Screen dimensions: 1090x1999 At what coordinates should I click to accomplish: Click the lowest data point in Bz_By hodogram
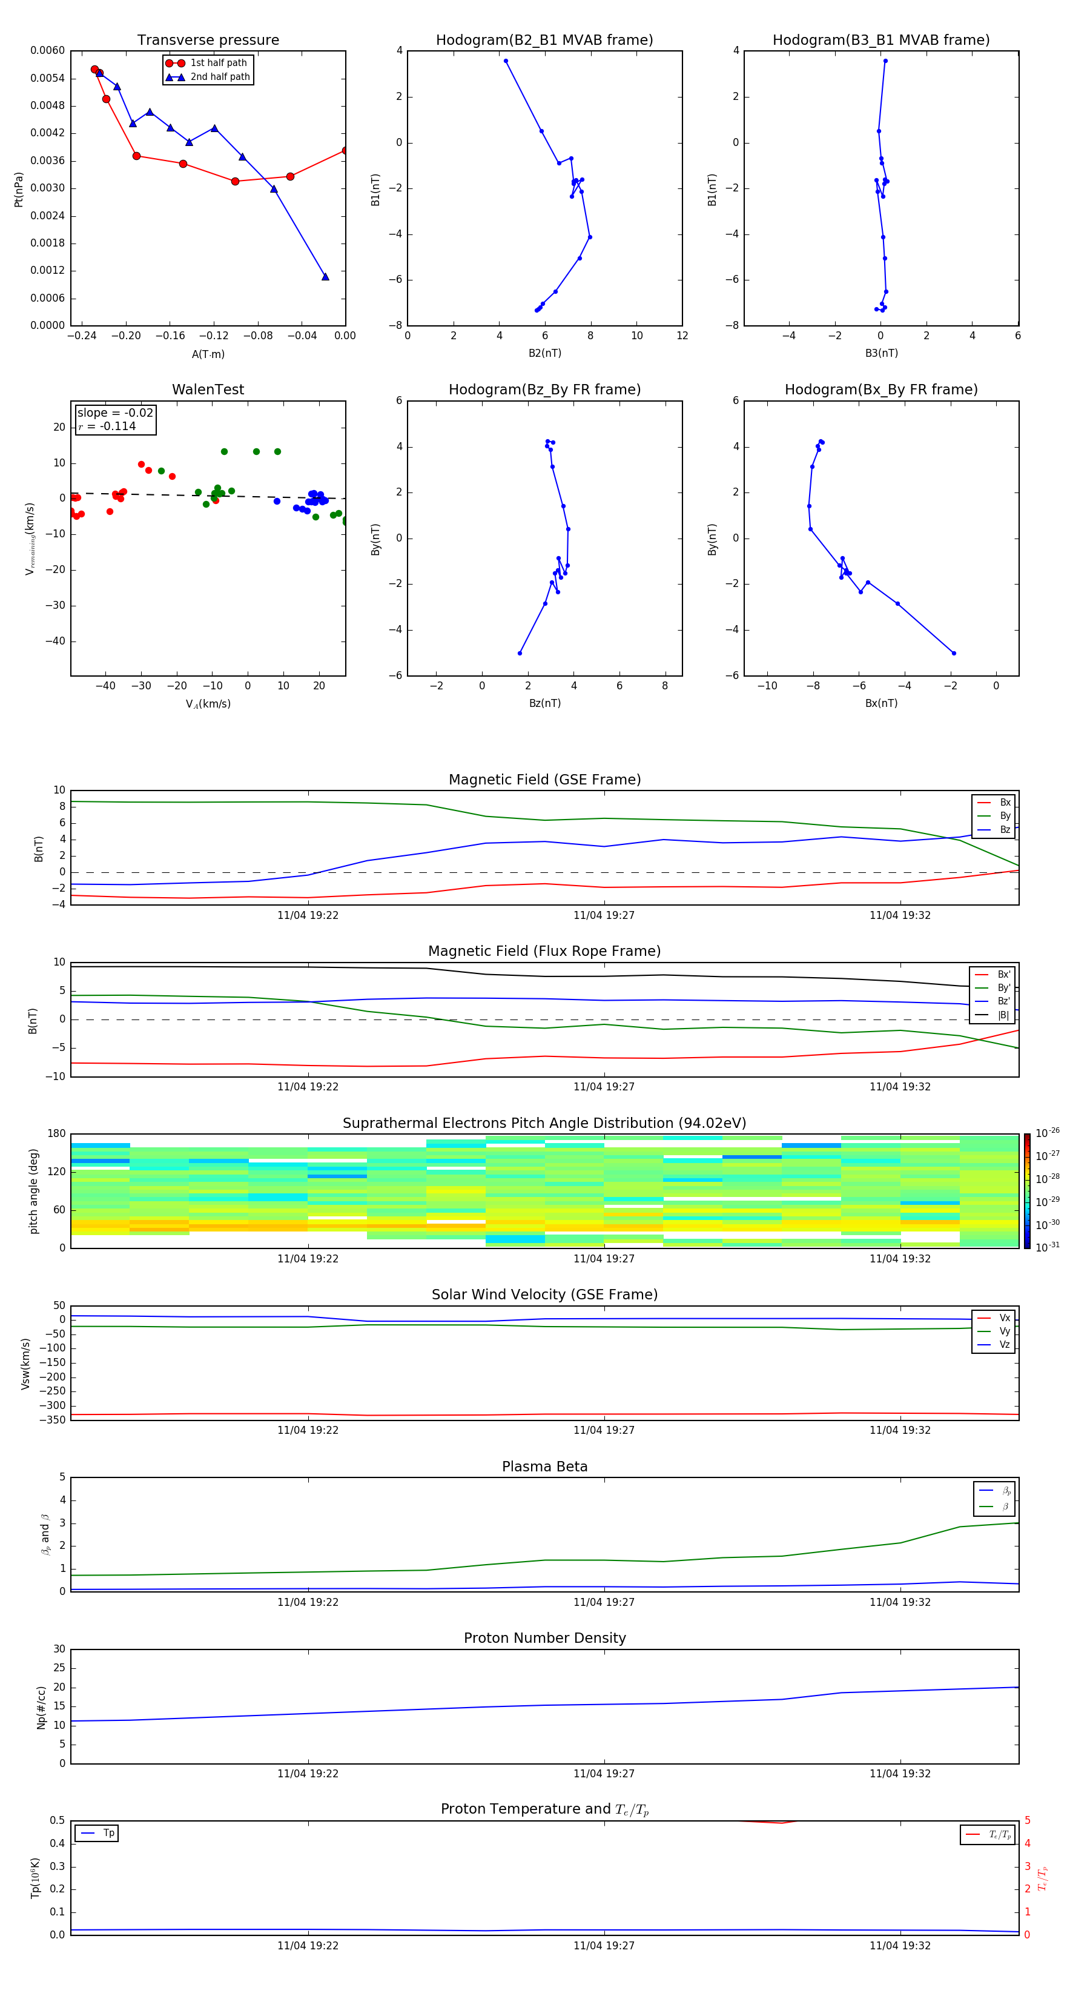click(x=520, y=654)
